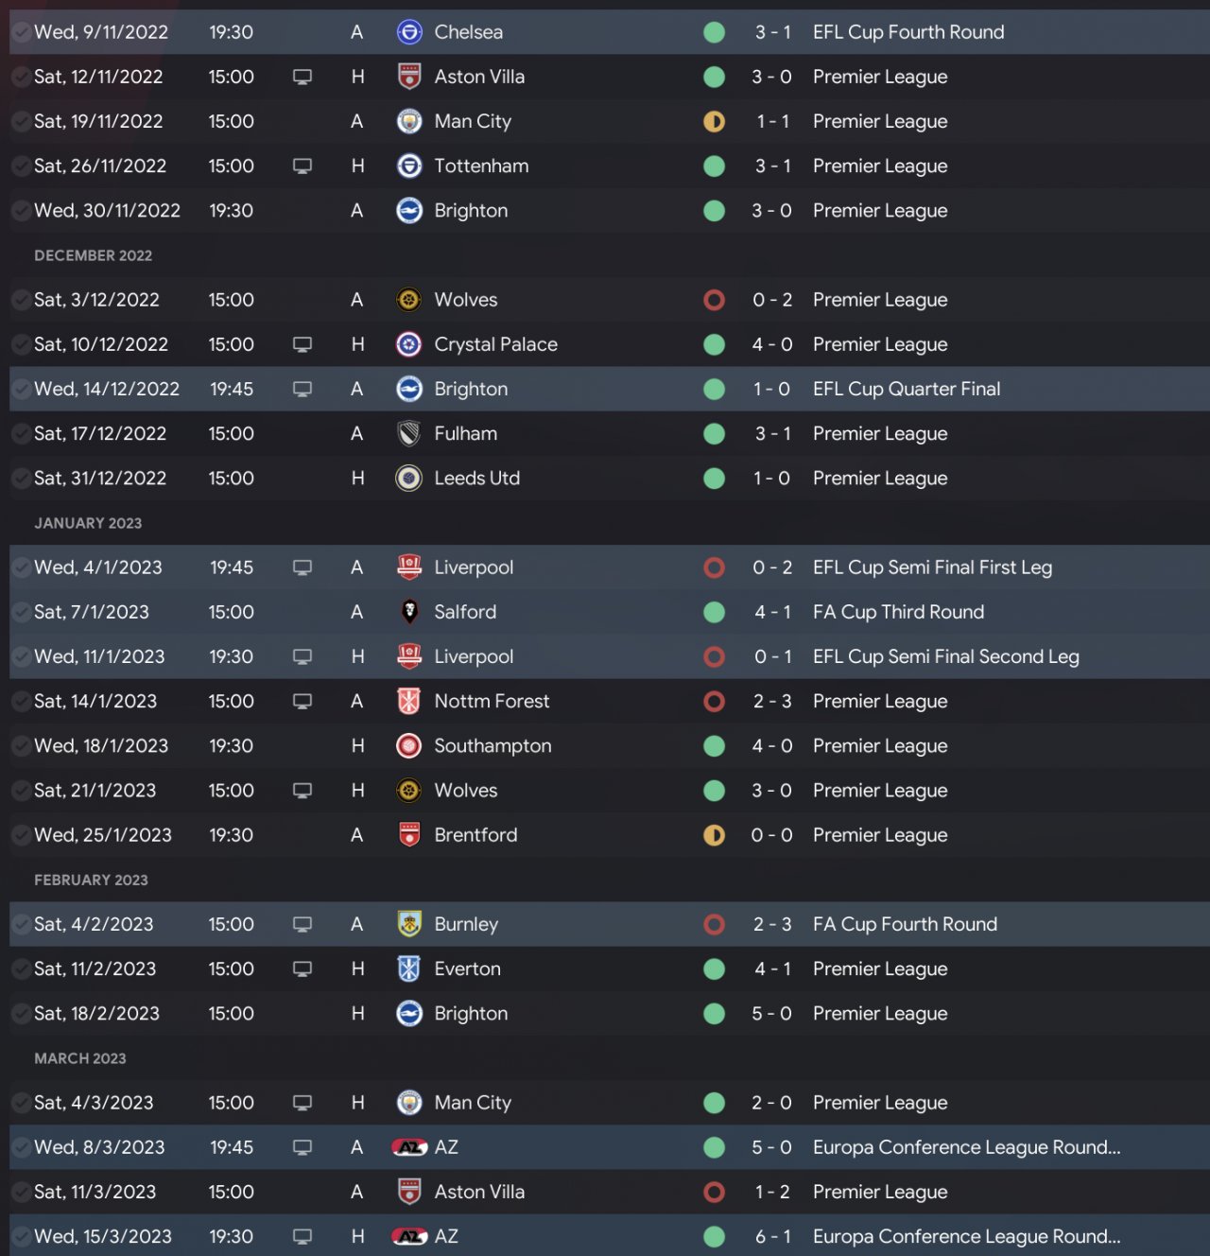This screenshot has width=1210, height=1256.
Task: Click yellow draw indicator on Brentford row
Action: 715,835
